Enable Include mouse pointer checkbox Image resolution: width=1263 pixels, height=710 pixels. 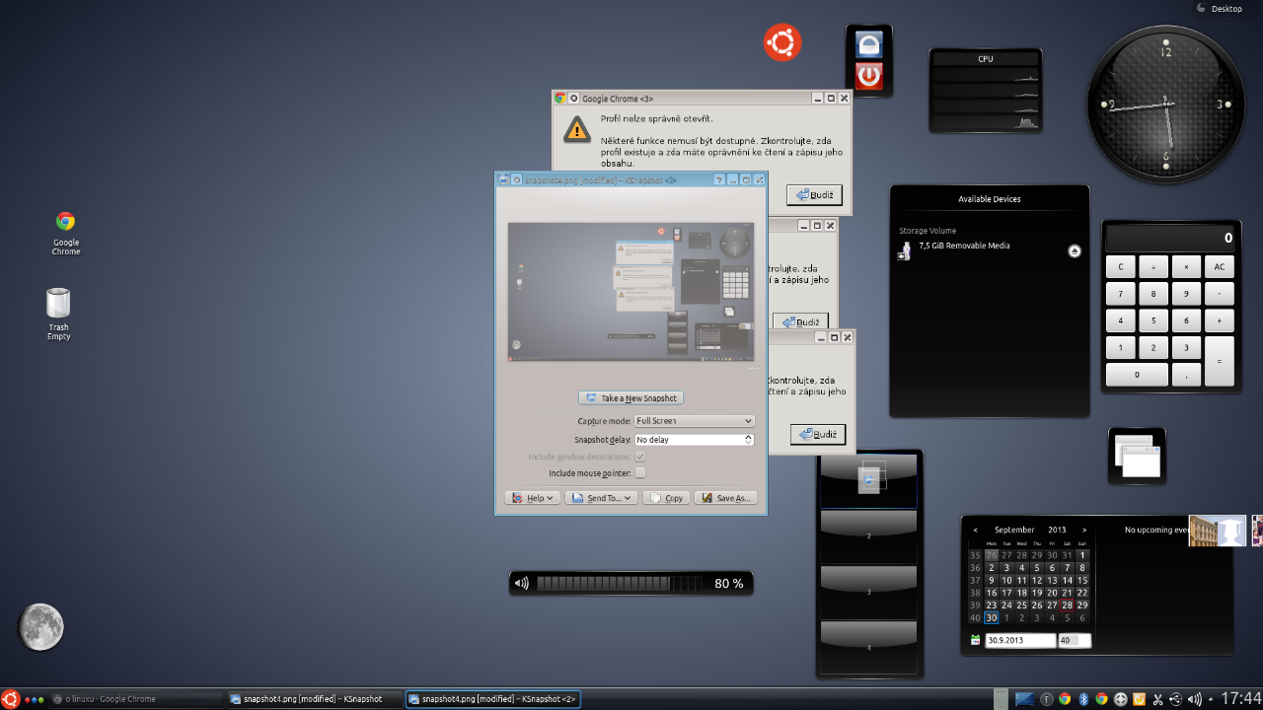[x=639, y=473]
